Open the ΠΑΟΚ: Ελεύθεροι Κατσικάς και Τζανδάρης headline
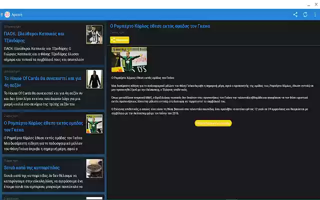320x200 pixels. pos(34,37)
